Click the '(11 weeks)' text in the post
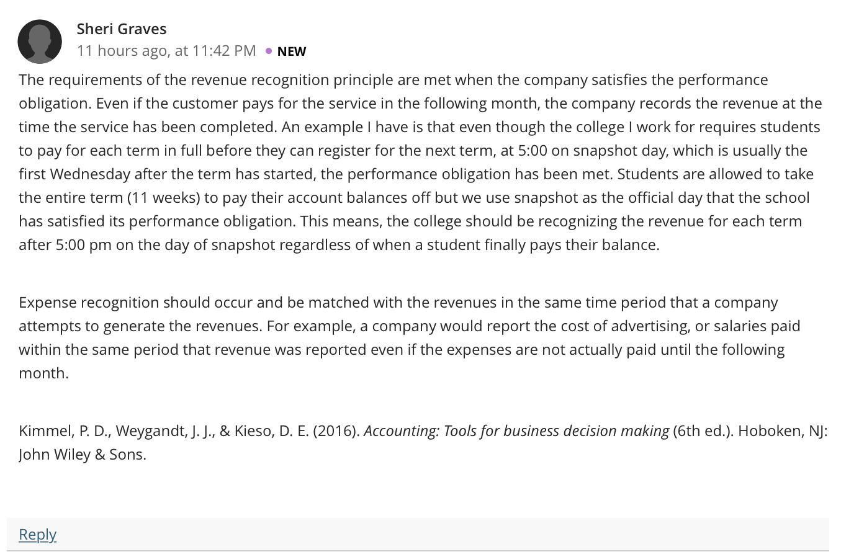This screenshot has height=552, width=859. click(x=164, y=198)
